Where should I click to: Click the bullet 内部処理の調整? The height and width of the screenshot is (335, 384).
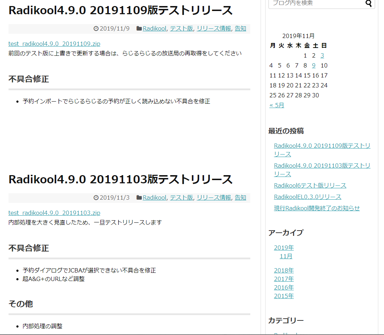click(x=43, y=326)
